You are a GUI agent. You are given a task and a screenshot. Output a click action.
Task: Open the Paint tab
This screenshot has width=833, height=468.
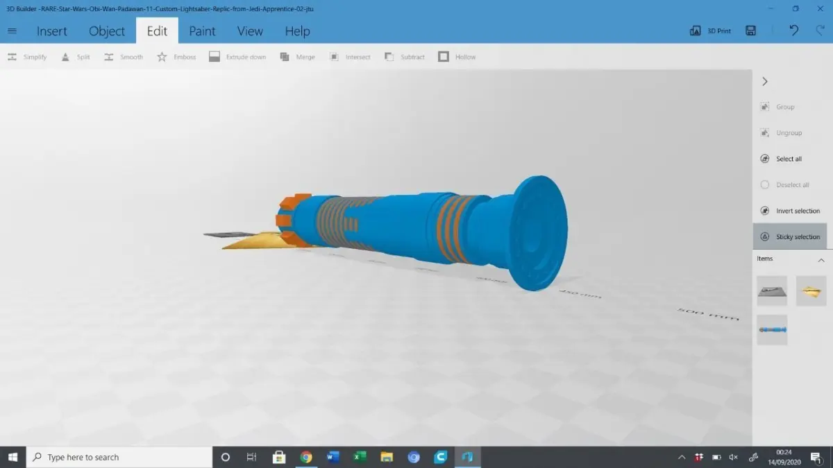click(x=202, y=31)
